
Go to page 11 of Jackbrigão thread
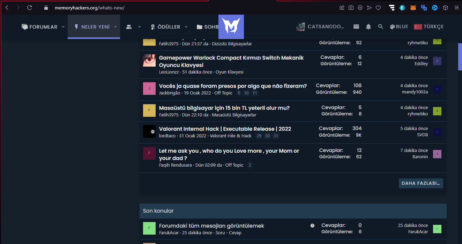click(255, 93)
